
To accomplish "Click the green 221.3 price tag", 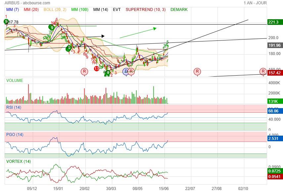I will 275,22.
